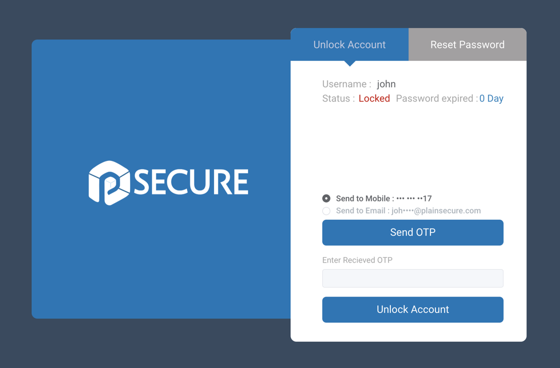Image resolution: width=560 pixels, height=368 pixels.
Task: Click the masked email address joh••••@plainsecure.com
Action: tap(436, 211)
